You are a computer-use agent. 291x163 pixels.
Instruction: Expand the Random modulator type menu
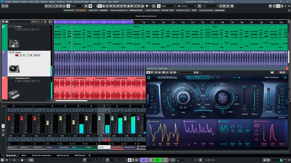[229, 121]
